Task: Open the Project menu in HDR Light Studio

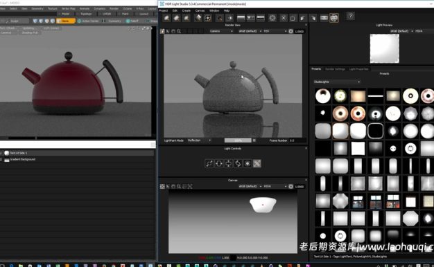Action: (x=164, y=10)
